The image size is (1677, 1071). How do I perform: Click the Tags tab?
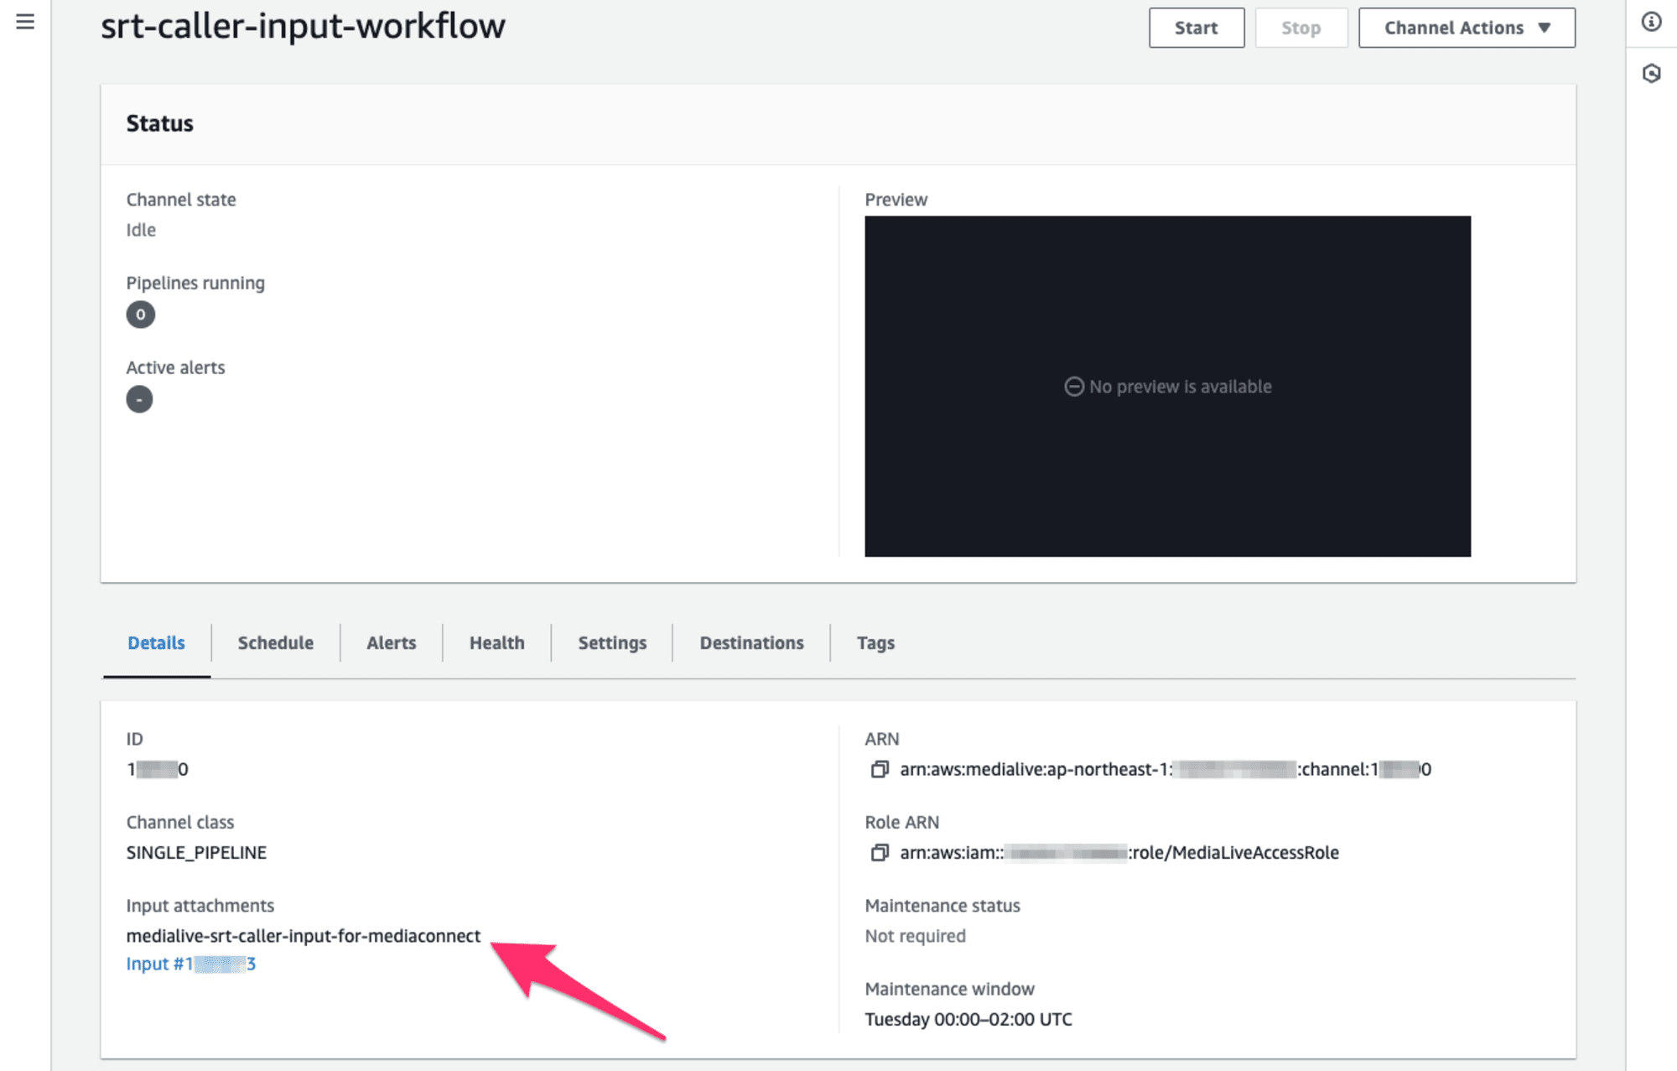(874, 641)
